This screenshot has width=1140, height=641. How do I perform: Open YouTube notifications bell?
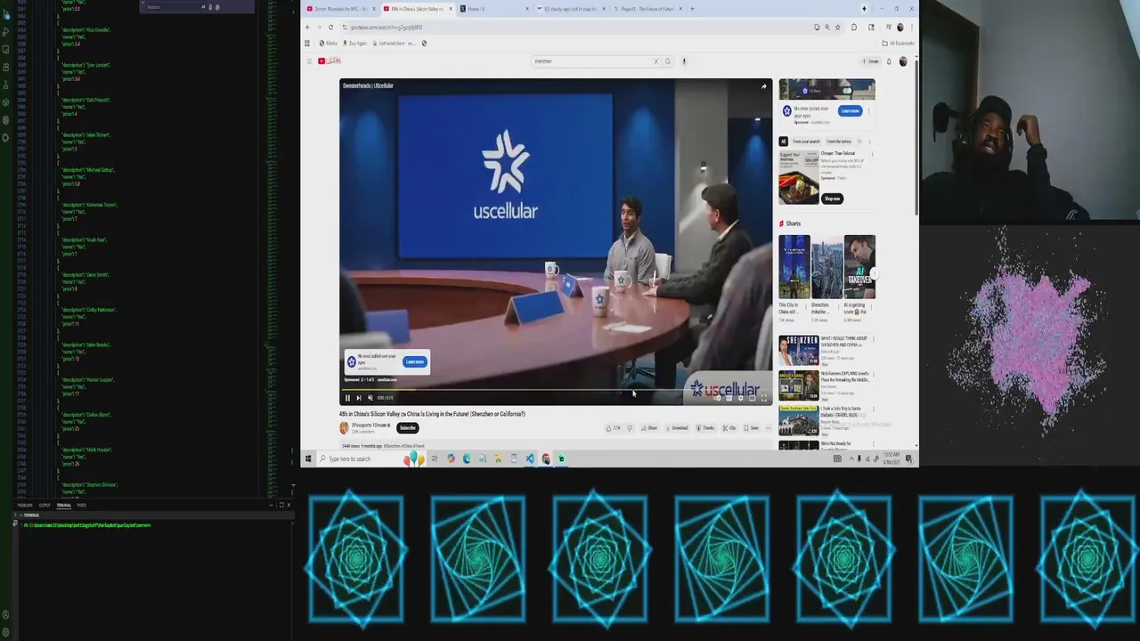point(889,61)
